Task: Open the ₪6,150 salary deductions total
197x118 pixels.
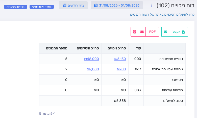Action: click(120, 59)
